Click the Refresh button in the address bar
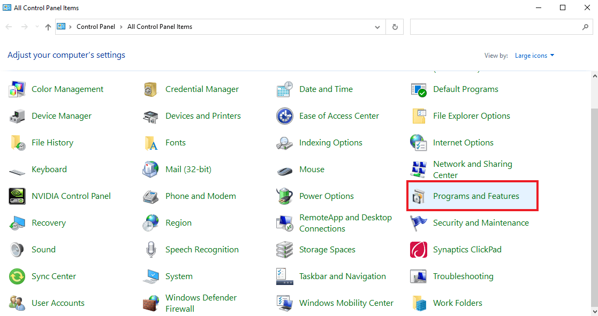The height and width of the screenshot is (316, 598). click(395, 26)
